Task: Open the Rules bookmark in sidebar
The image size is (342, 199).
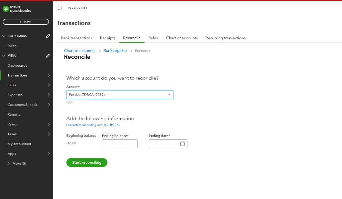Action: click(x=12, y=46)
